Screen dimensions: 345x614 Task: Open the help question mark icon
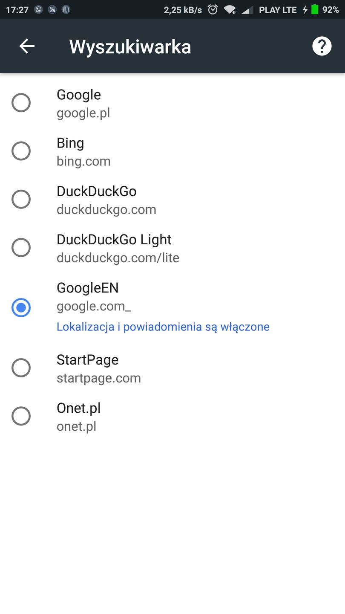pyautogui.click(x=322, y=46)
